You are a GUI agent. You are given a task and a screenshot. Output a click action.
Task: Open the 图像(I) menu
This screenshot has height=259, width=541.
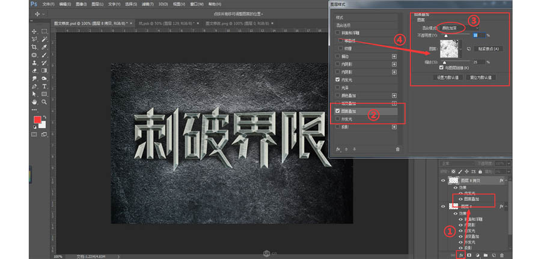tap(81, 4)
